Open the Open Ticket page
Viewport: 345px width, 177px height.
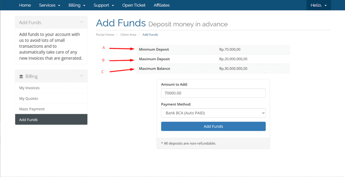click(x=134, y=5)
